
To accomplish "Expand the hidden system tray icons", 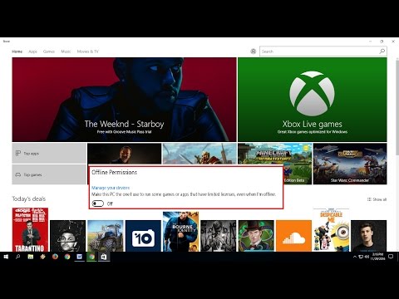I will click(x=355, y=257).
